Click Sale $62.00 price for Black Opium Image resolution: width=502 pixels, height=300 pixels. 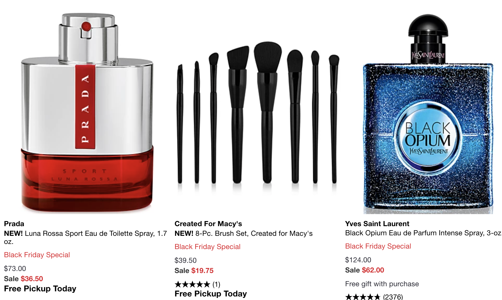tap(365, 270)
